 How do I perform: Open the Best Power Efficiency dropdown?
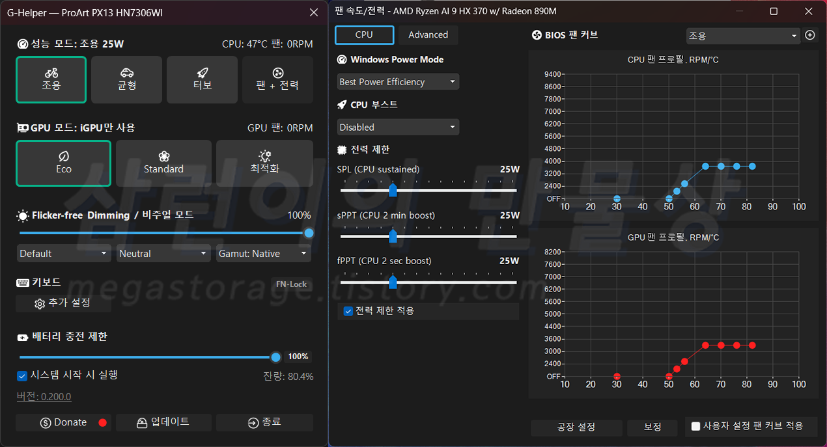(x=398, y=81)
